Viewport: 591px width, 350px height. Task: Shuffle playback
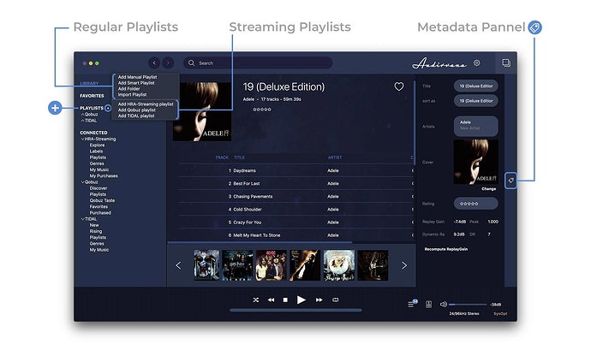click(x=256, y=300)
